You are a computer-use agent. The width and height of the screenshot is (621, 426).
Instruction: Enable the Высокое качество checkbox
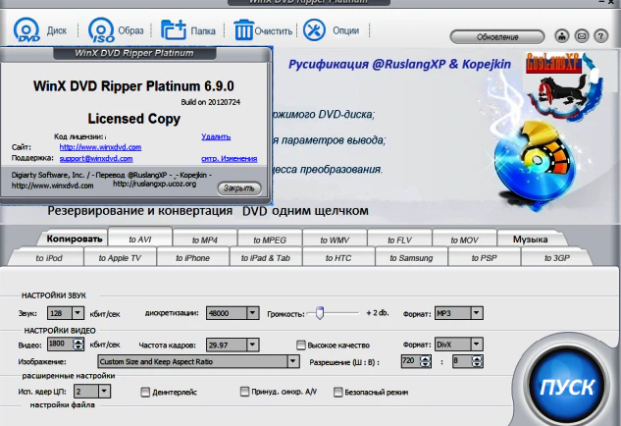click(x=301, y=345)
